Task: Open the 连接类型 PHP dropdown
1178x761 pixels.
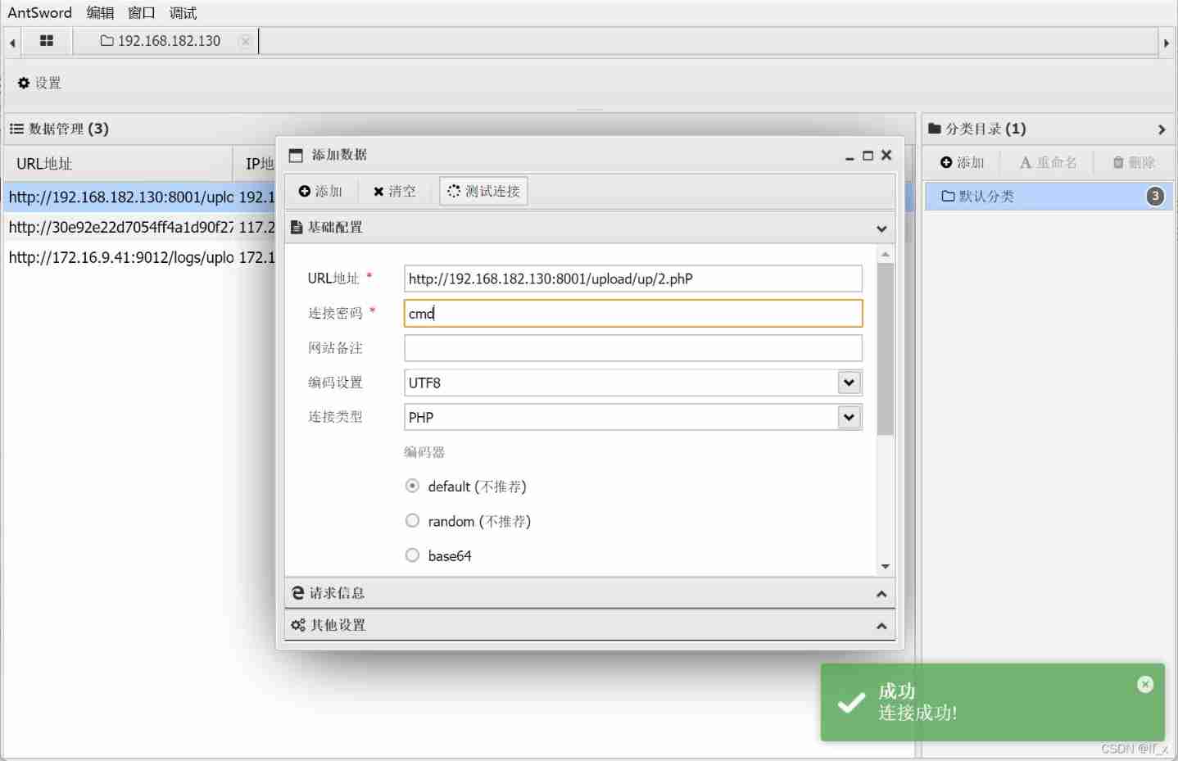Action: (850, 417)
